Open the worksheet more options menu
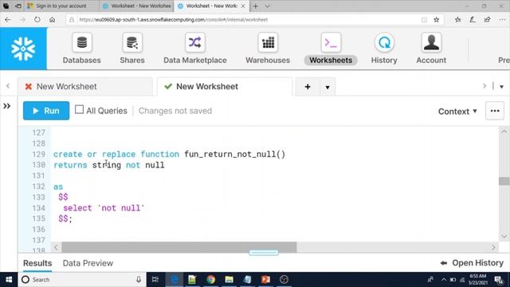 point(495,111)
